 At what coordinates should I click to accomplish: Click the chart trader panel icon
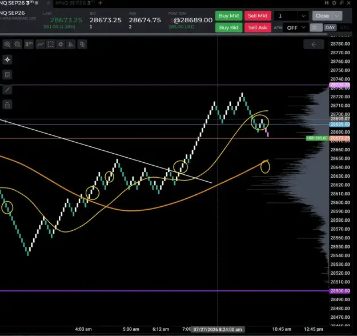(82, 45)
